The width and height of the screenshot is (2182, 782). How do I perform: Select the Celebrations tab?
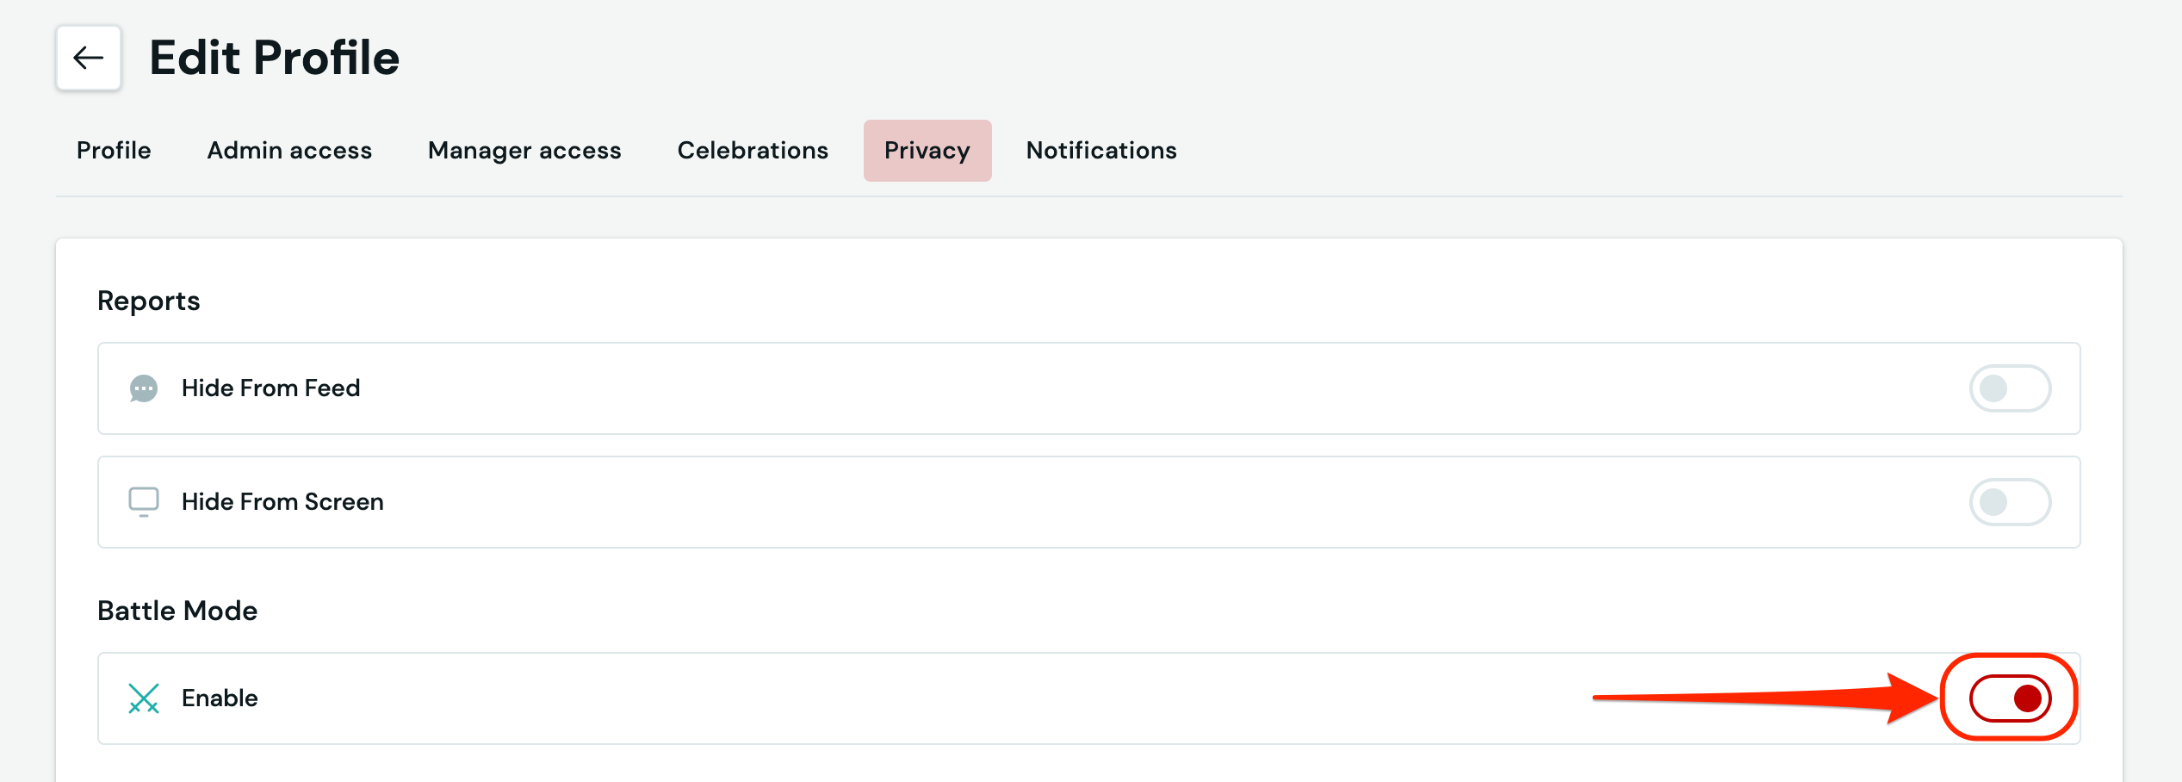[753, 151]
